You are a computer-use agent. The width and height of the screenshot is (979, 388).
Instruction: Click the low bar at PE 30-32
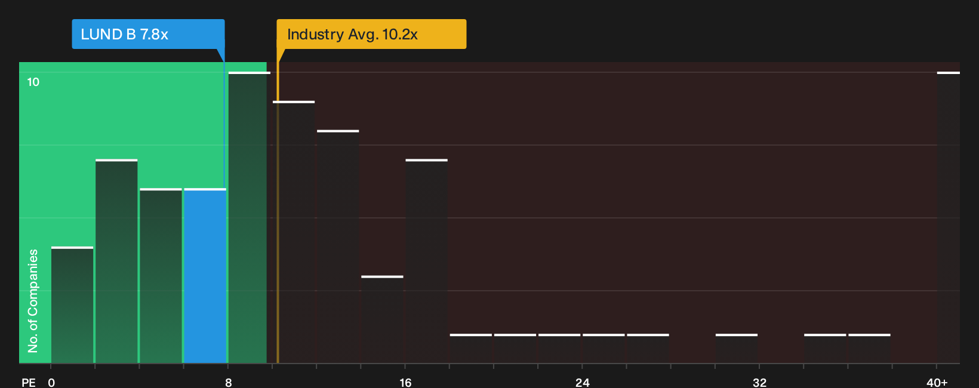tap(737, 349)
